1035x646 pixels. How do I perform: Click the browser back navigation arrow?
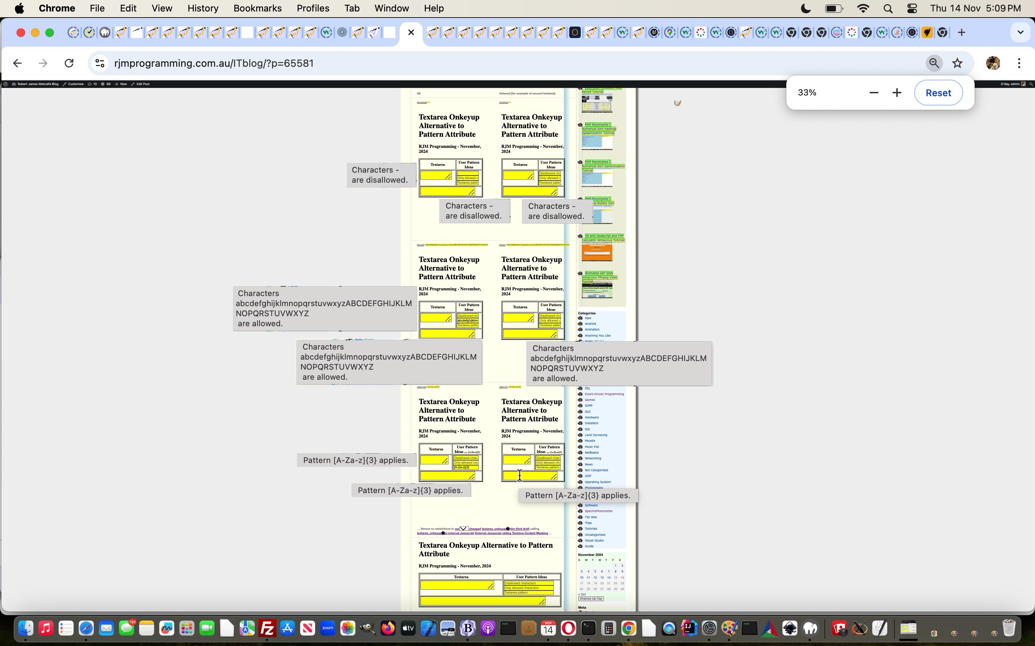click(x=17, y=62)
